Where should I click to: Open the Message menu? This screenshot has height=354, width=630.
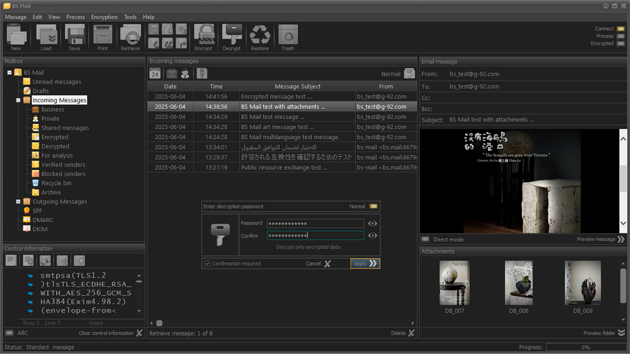[x=16, y=17]
